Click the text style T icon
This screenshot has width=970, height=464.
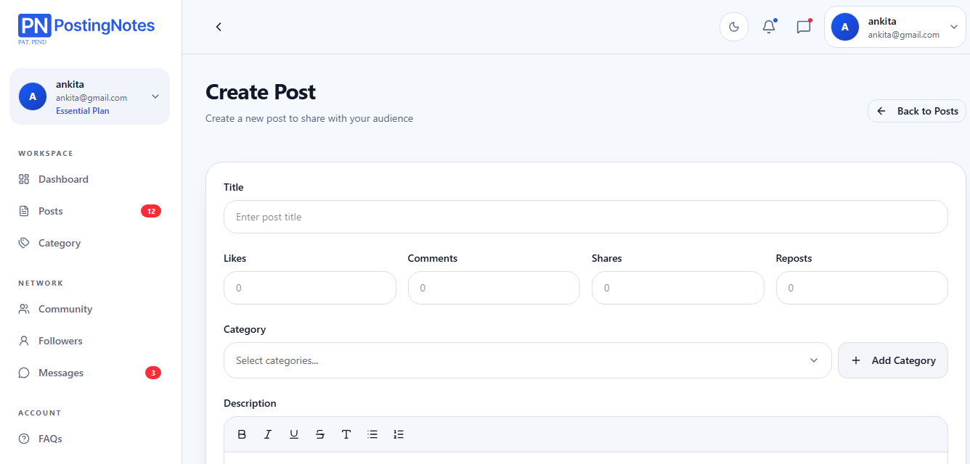click(x=346, y=434)
